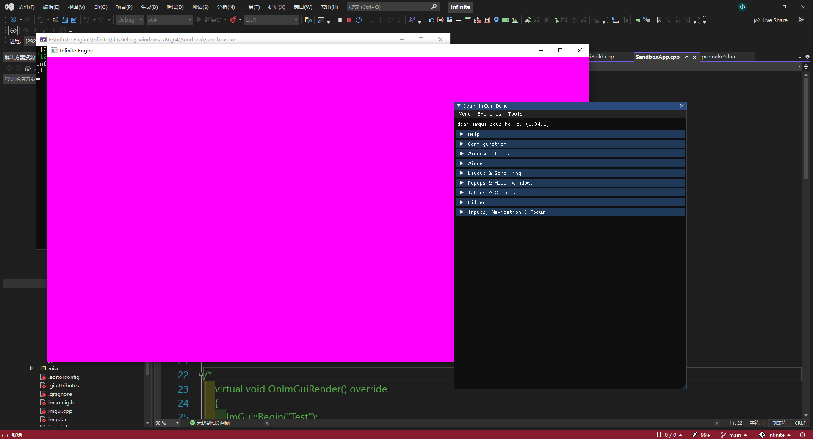813x439 pixels.
Task: Click the account avatar badge
Action: 742,7
